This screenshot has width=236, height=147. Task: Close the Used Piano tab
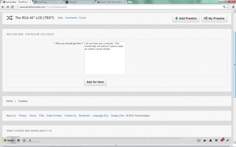[62, 2]
